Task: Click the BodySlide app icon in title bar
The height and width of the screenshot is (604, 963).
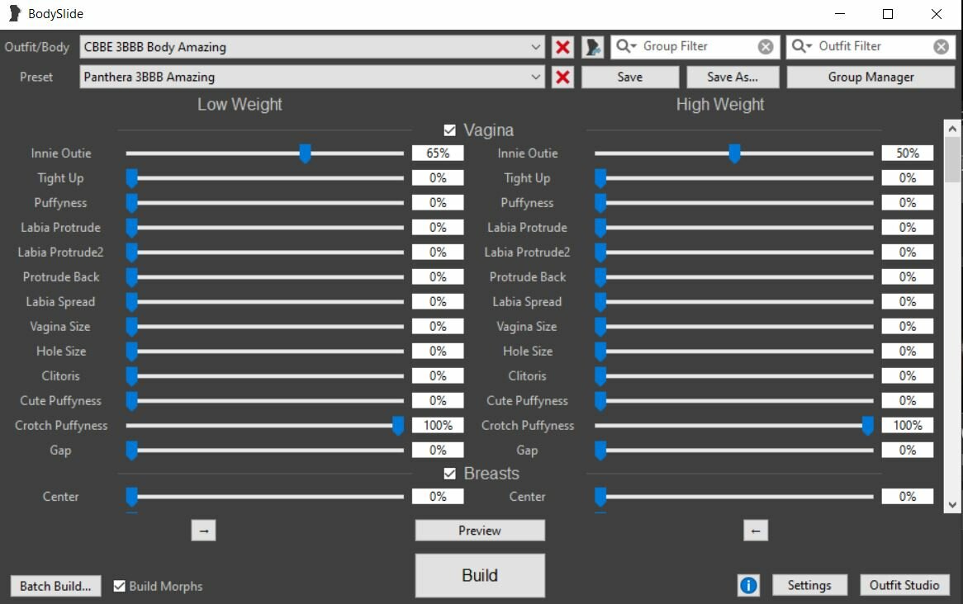Action: [x=15, y=13]
